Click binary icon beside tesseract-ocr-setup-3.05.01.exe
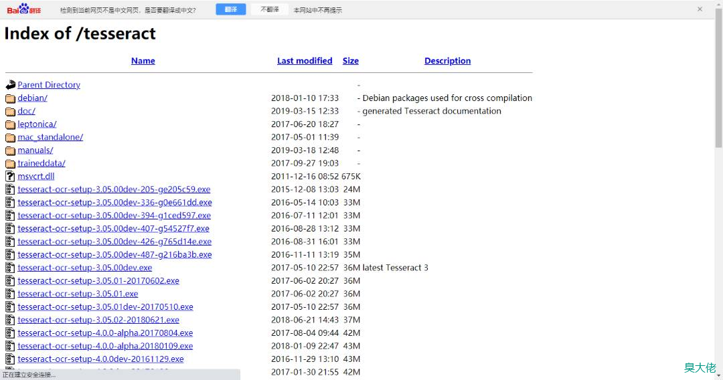723x380 pixels. click(x=10, y=294)
